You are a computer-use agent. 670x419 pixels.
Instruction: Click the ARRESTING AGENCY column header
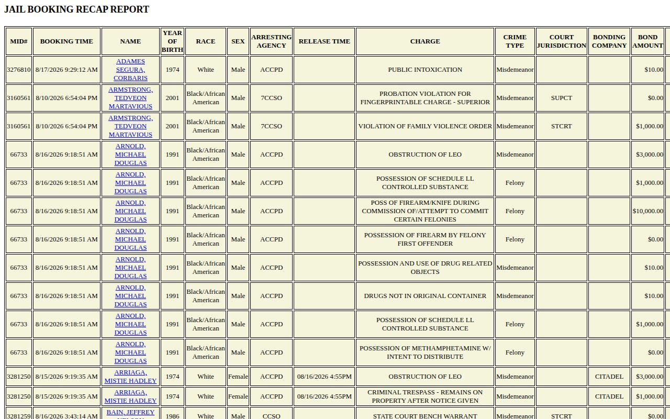[x=272, y=41]
